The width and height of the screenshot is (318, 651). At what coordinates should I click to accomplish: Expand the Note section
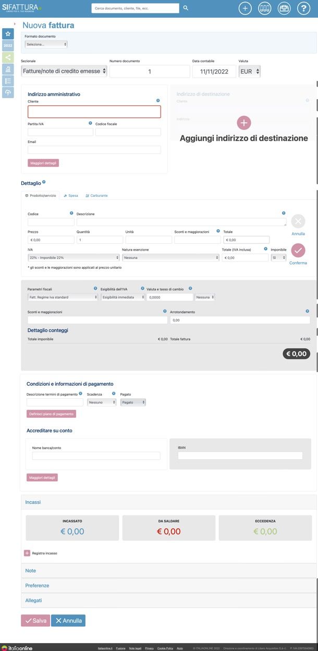[168, 571]
